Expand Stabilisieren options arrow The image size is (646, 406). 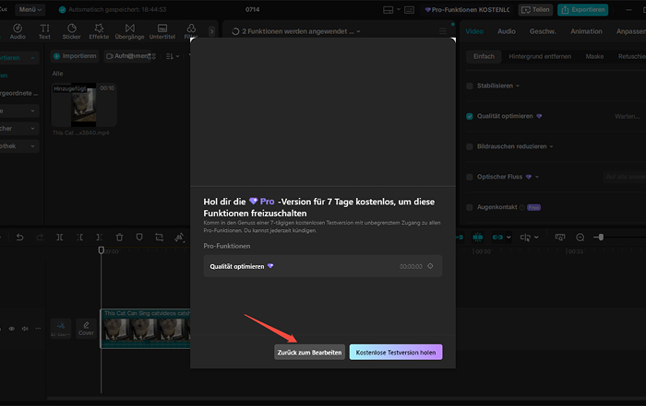(518, 86)
